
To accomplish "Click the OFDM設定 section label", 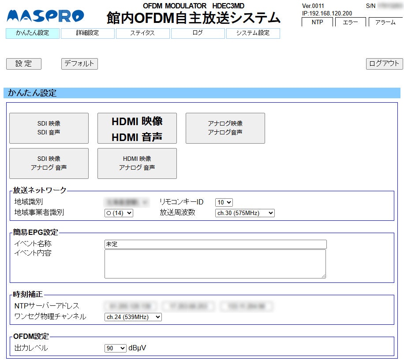I will (31, 336).
